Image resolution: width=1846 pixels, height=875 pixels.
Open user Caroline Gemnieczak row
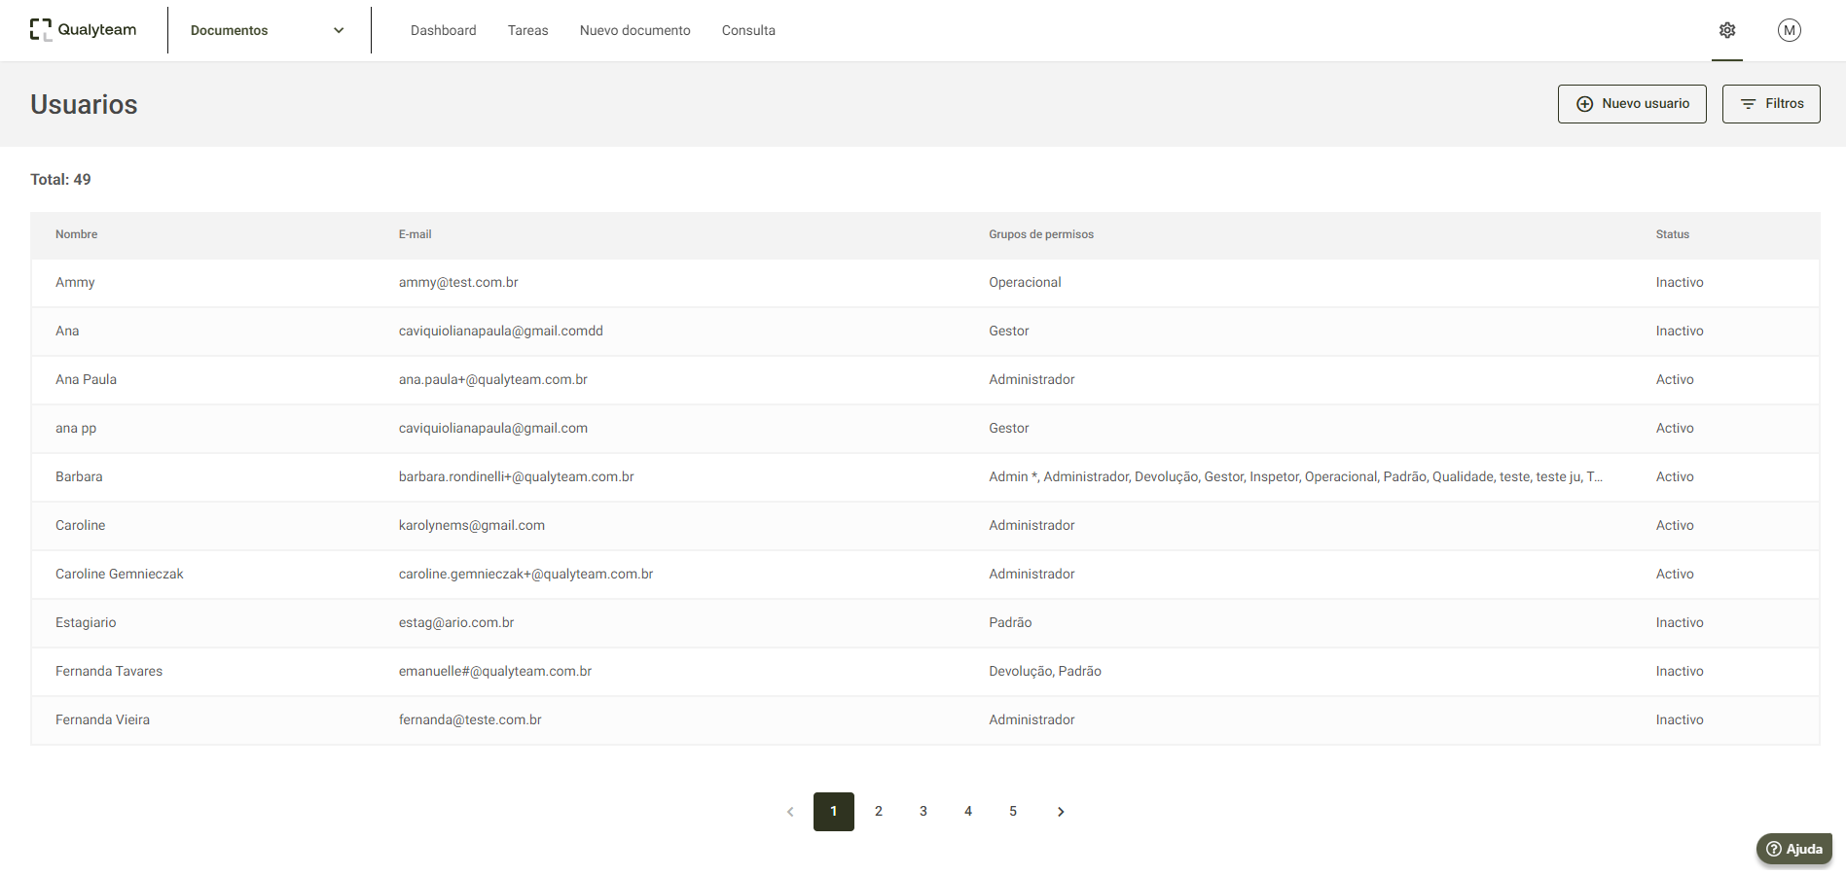click(924, 575)
